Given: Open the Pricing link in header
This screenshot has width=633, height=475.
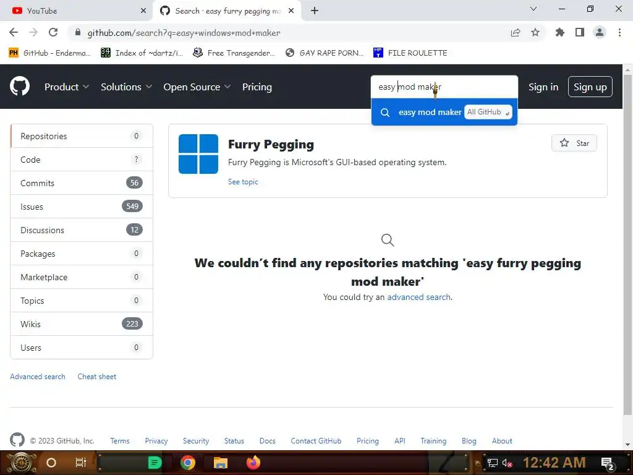Looking at the screenshot, I should point(257,87).
